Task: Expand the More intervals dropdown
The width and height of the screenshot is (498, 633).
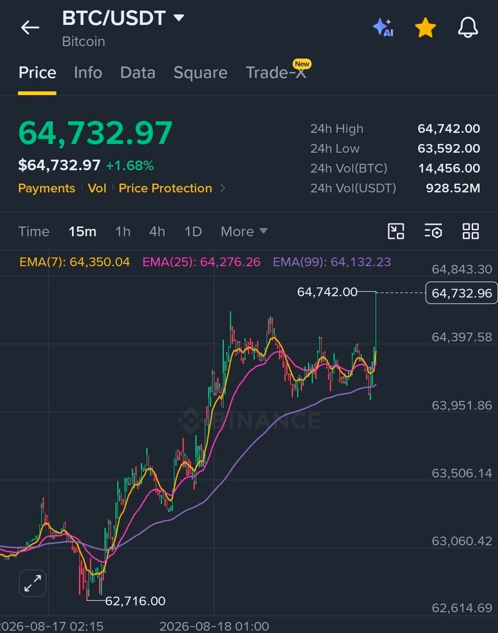Action: (x=244, y=231)
